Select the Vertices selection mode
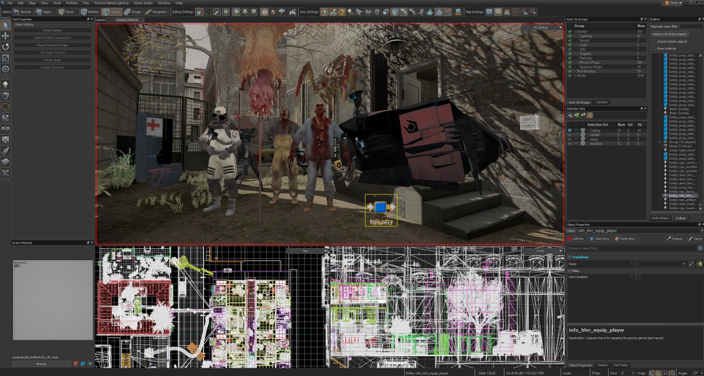704x376 pixels. (23, 12)
